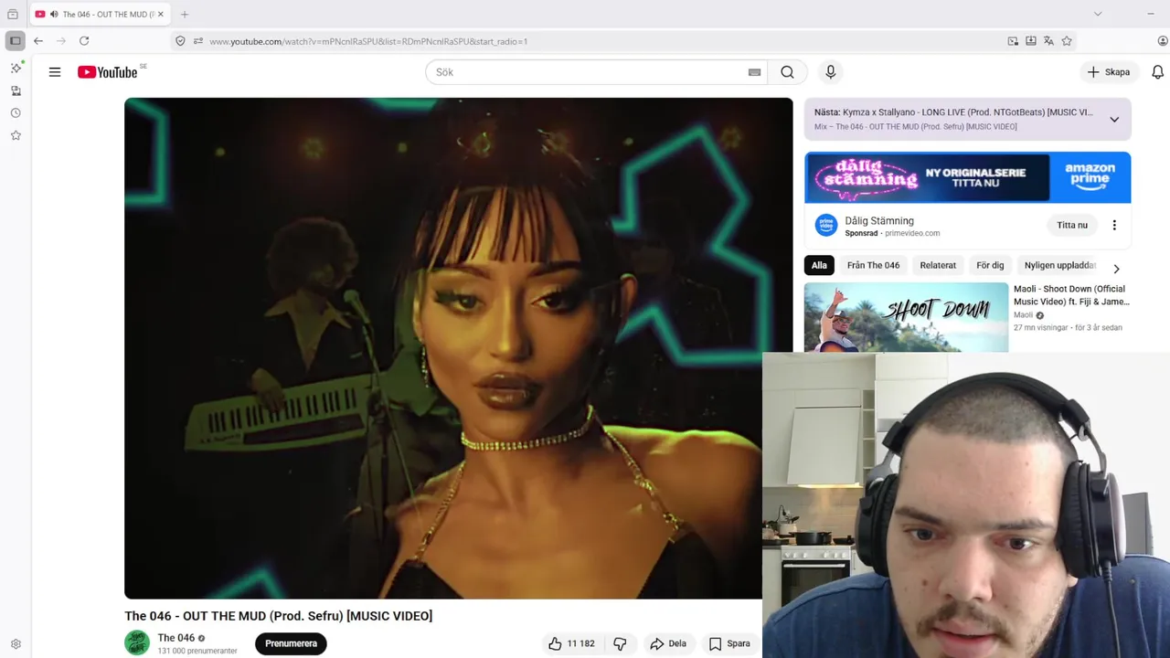Select the Relaterat filter chip
The height and width of the screenshot is (658, 1170).
(938, 265)
